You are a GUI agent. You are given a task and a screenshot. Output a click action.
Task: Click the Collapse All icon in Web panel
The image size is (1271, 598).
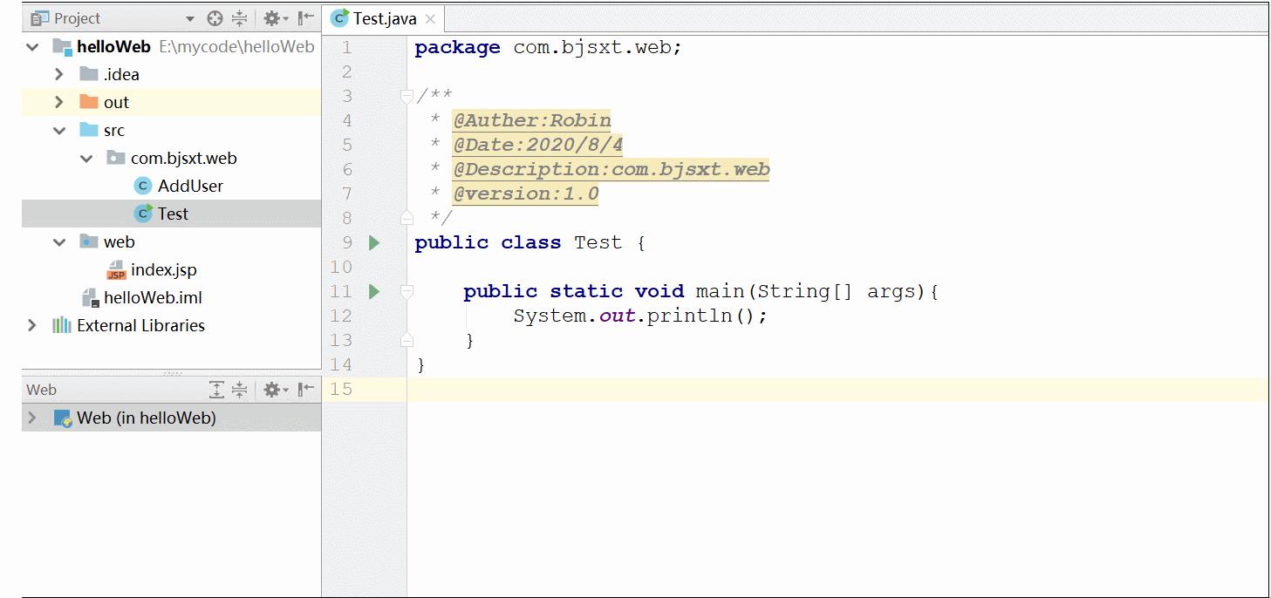[239, 389]
